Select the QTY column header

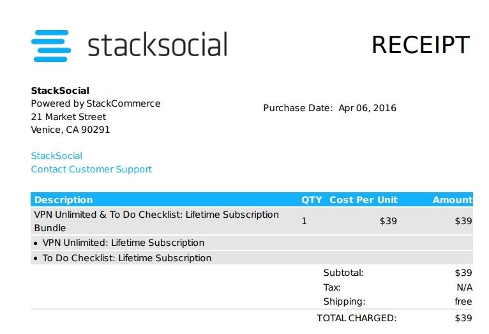click(x=312, y=200)
